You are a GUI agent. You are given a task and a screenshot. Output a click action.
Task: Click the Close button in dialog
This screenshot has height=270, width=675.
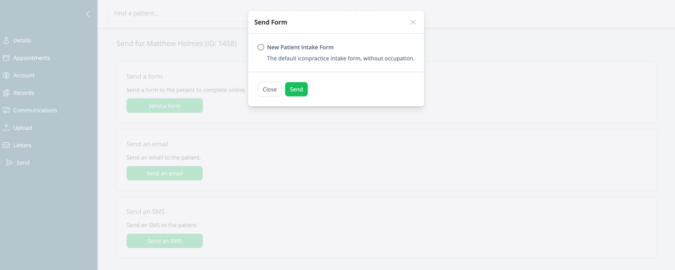click(x=270, y=89)
